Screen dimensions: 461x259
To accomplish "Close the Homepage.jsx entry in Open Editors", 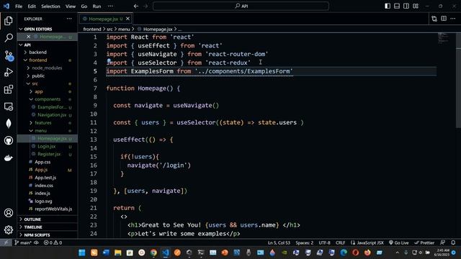I will tap(28, 37).
